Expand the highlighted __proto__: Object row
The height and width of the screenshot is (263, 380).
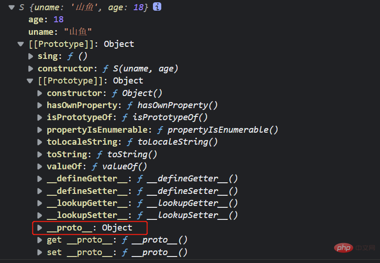(x=40, y=228)
